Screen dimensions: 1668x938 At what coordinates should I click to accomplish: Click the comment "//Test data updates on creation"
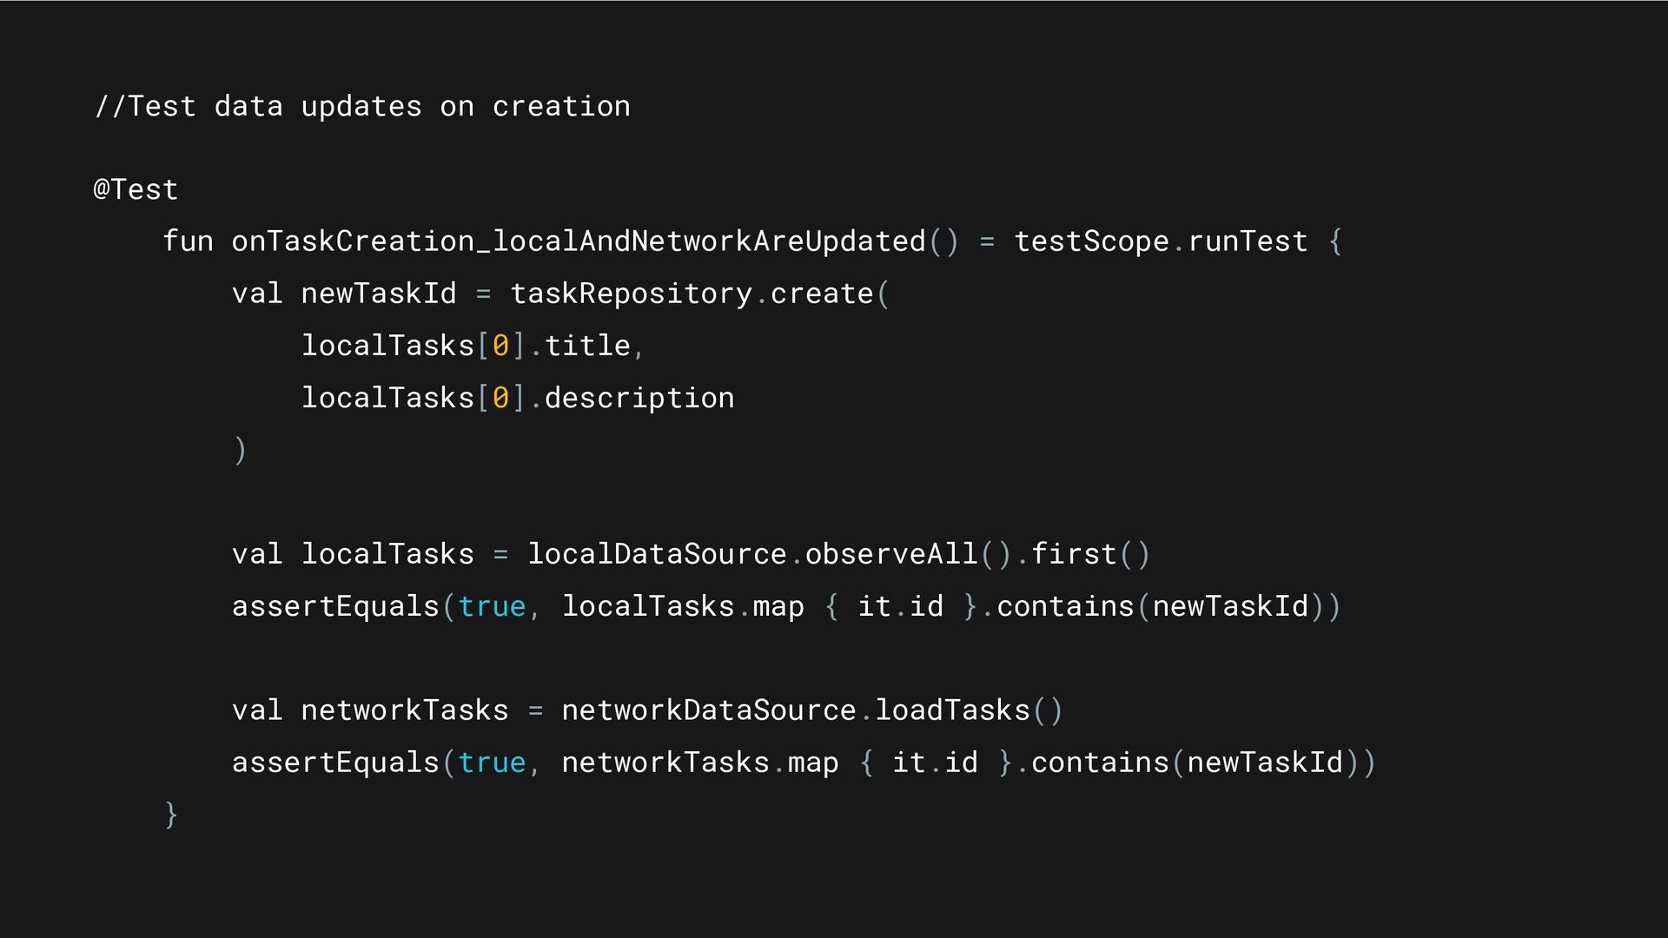click(x=362, y=107)
